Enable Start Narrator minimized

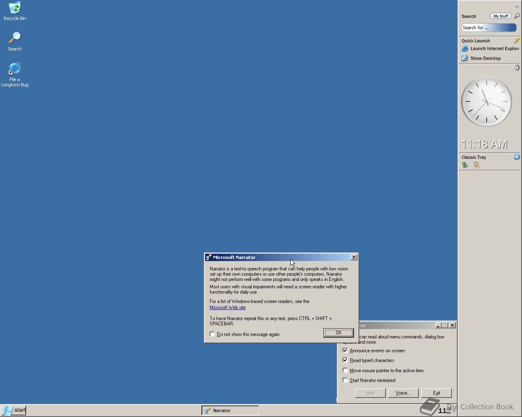point(345,380)
